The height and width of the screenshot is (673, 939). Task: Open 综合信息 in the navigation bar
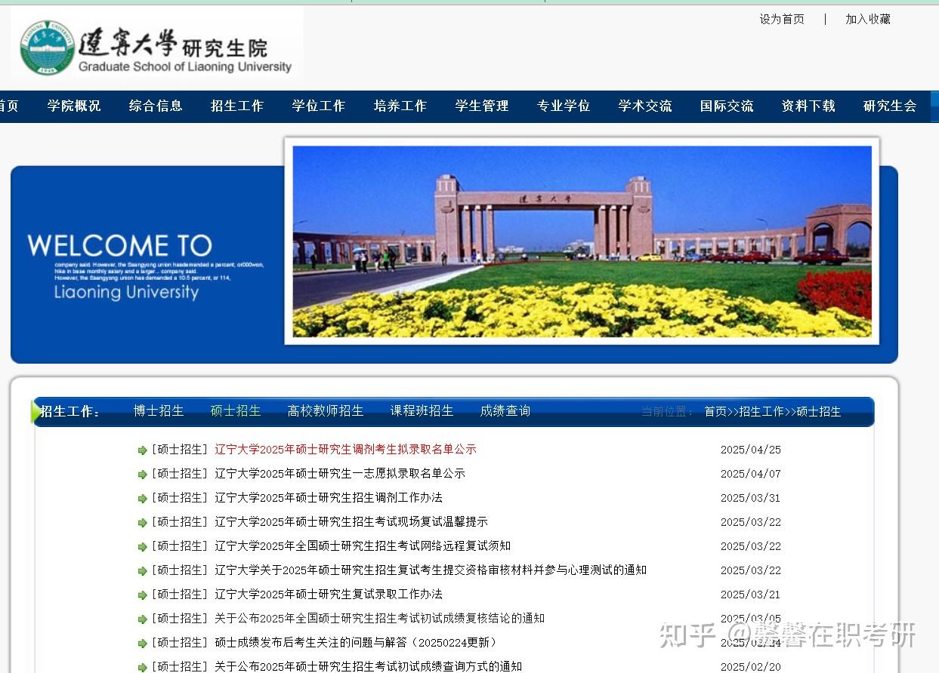[156, 106]
